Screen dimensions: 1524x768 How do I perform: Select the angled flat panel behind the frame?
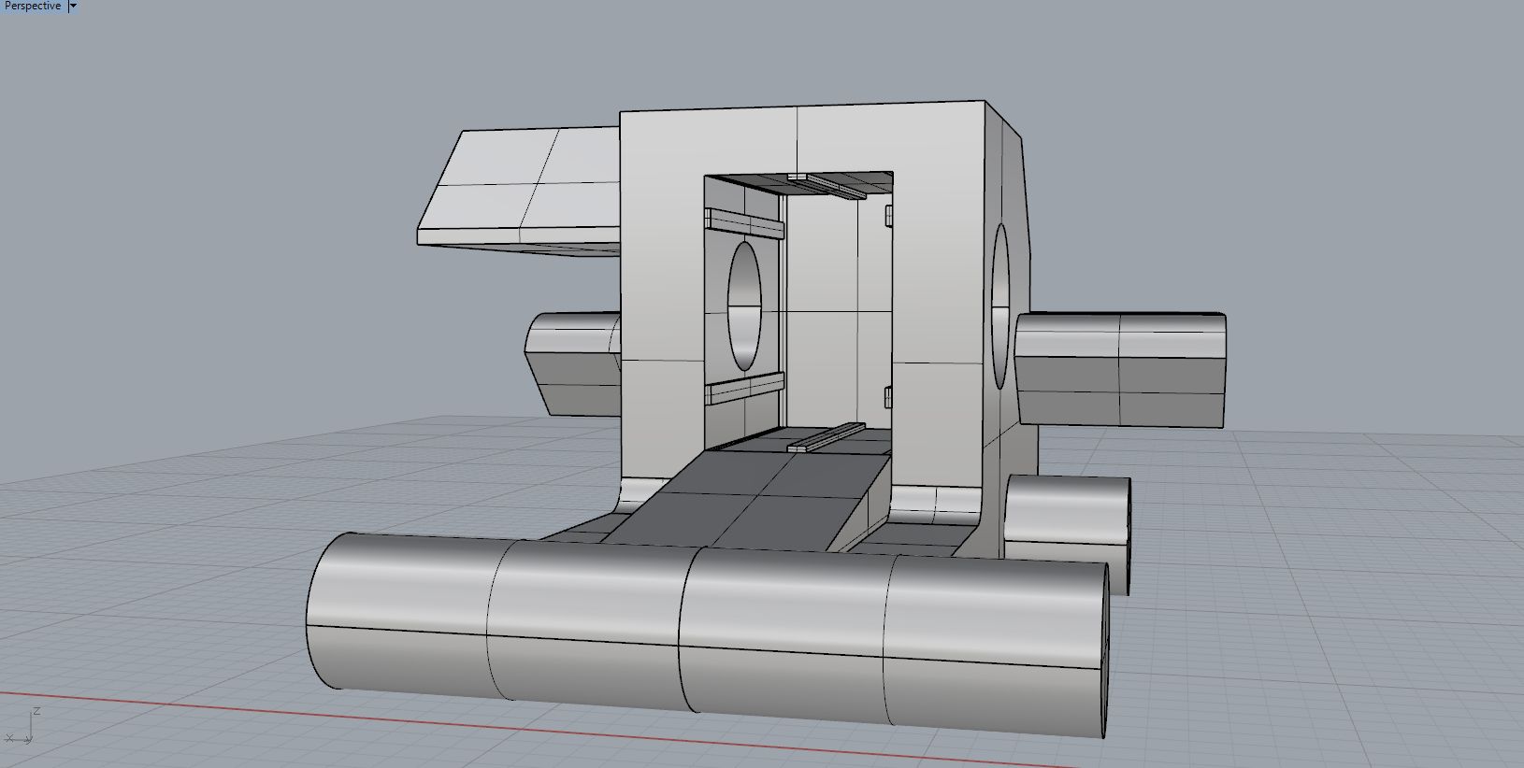[518, 192]
